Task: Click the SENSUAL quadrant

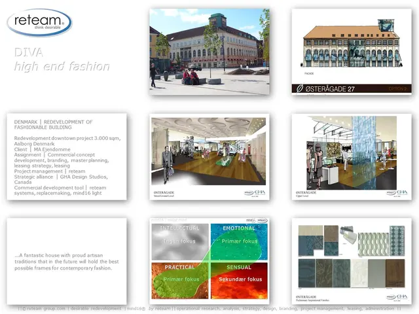Action: tap(239, 281)
